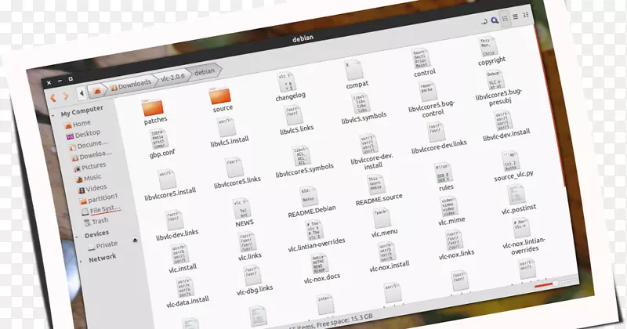The width and height of the screenshot is (627, 329).
Task: Click the home folder icon in path bar
Action: tap(96, 92)
